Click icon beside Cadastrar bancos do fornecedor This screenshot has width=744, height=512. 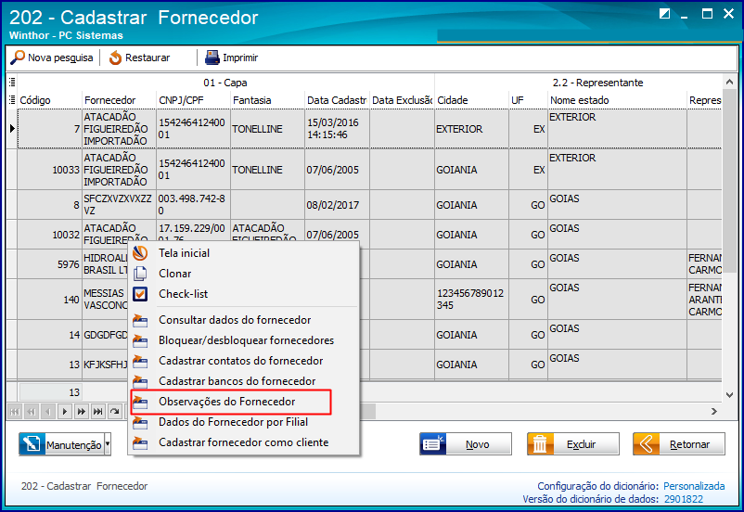(x=140, y=381)
